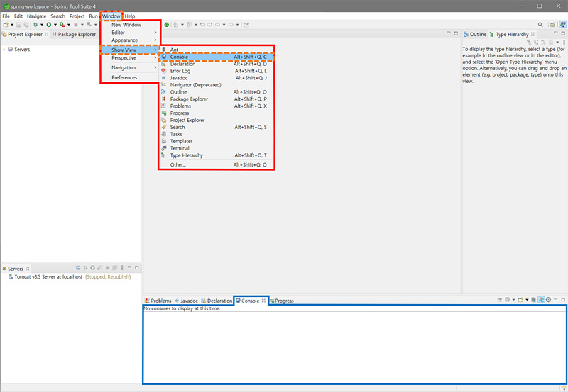The width and height of the screenshot is (568, 392).
Task: Choose New Window menu entry
Action: [131, 25]
